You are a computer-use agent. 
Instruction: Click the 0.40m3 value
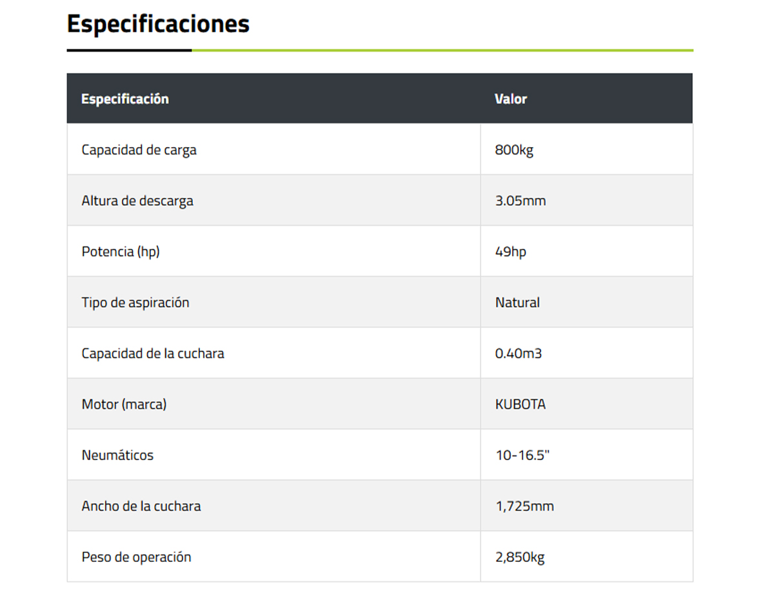(x=519, y=354)
